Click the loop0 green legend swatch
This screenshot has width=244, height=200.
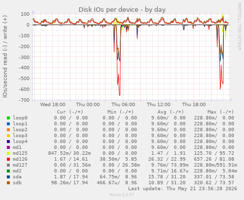8,118
